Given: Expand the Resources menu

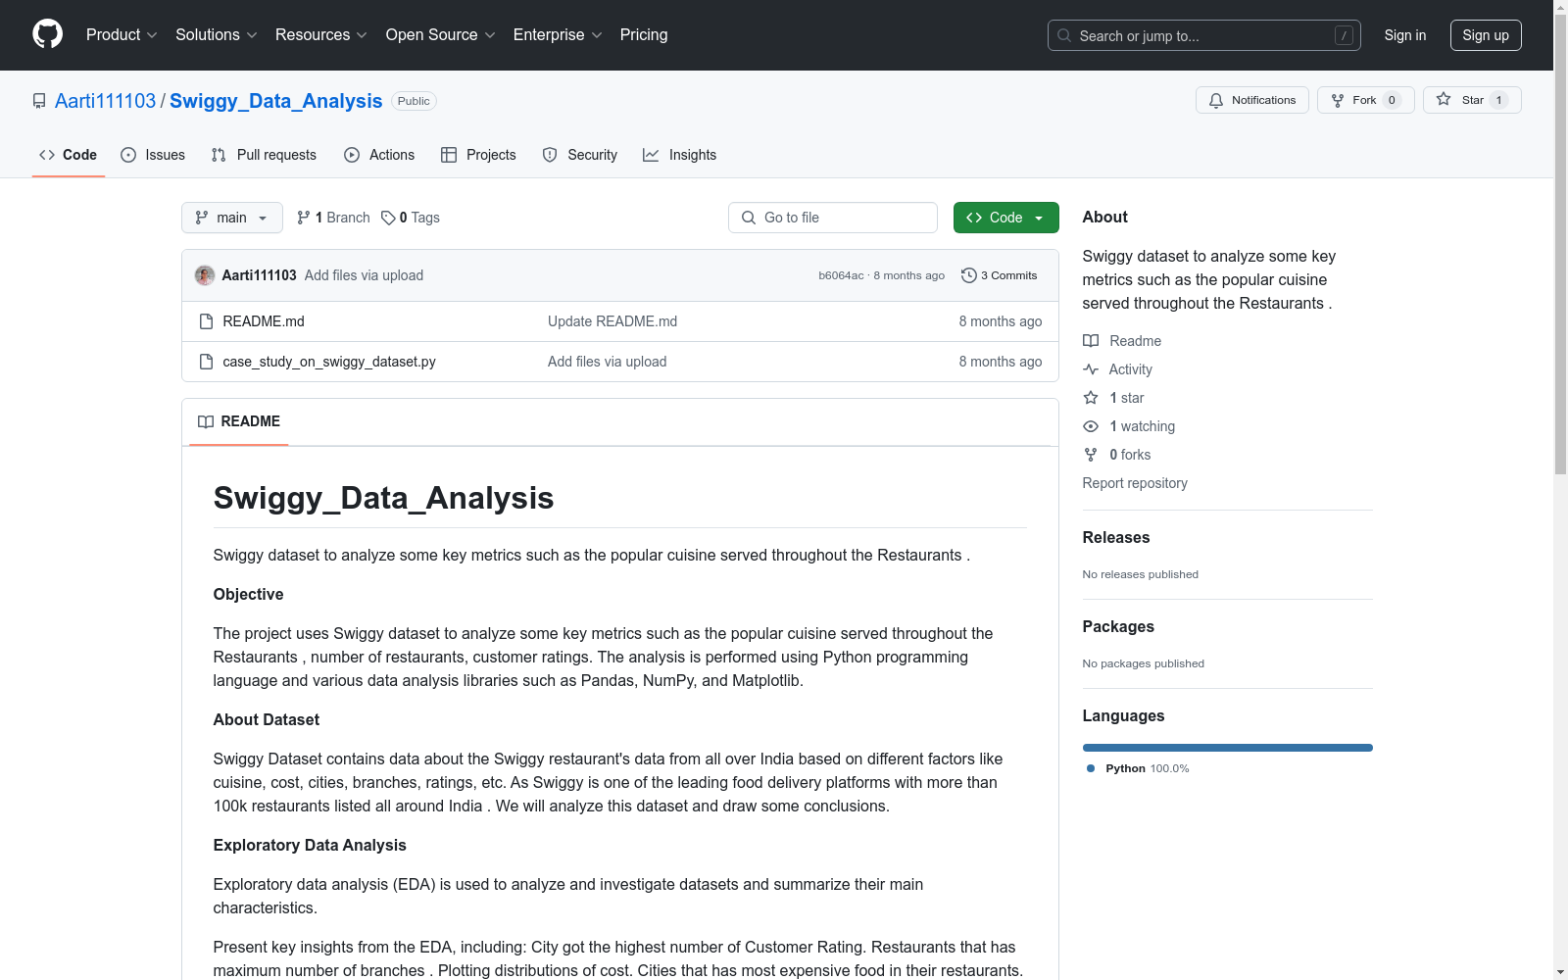Looking at the screenshot, I should coord(321,35).
